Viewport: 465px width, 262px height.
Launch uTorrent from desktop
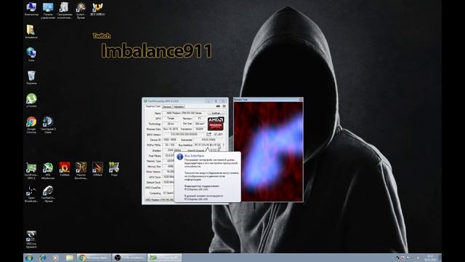(x=31, y=100)
